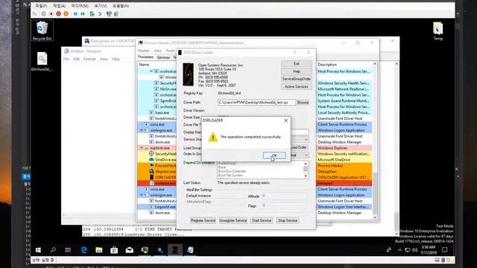Click the orange Save state toolbar icon
Screen dimensions: 477x268
click(x=66, y=14)
